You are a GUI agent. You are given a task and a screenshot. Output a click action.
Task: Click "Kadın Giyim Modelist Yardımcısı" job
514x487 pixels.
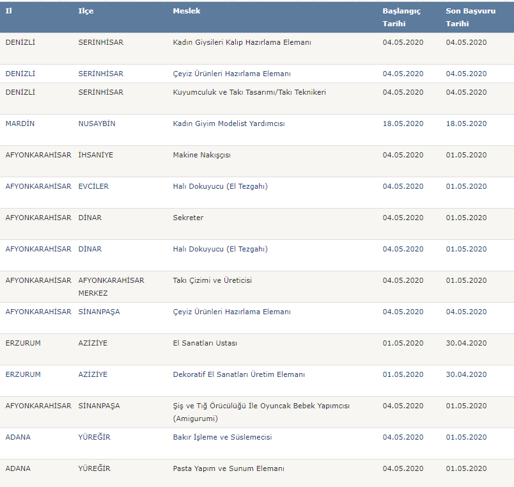click(x=228, y=124)
